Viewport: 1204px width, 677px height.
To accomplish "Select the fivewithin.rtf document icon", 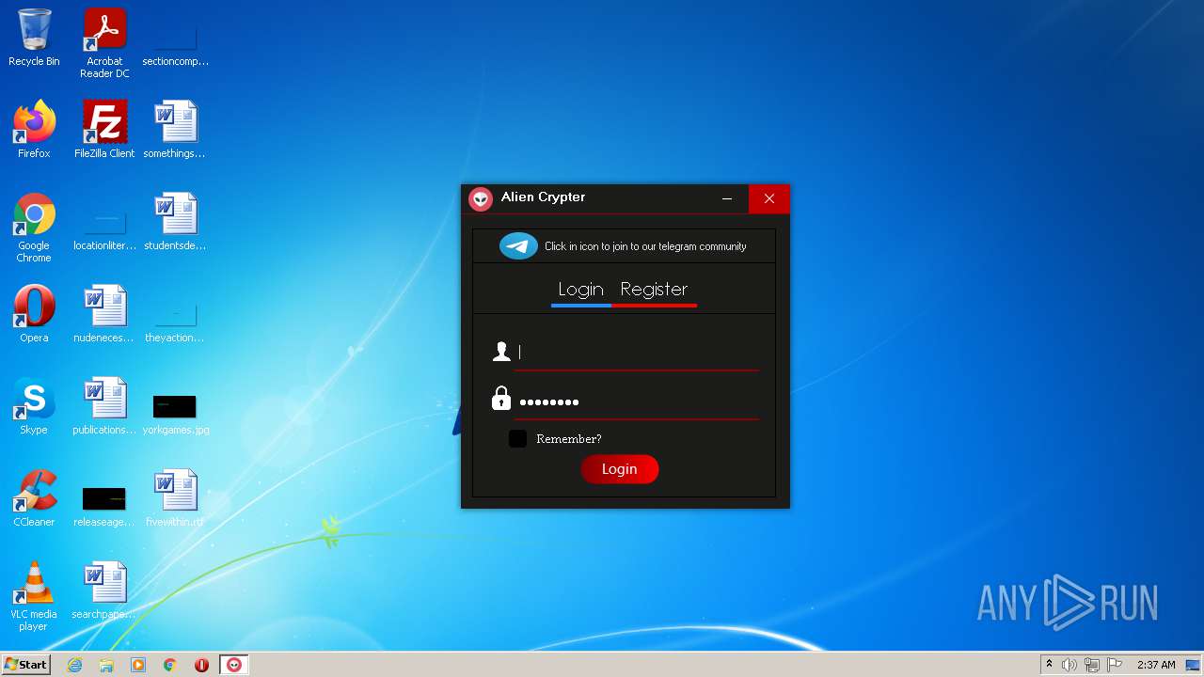I will [x=175, y=498].
